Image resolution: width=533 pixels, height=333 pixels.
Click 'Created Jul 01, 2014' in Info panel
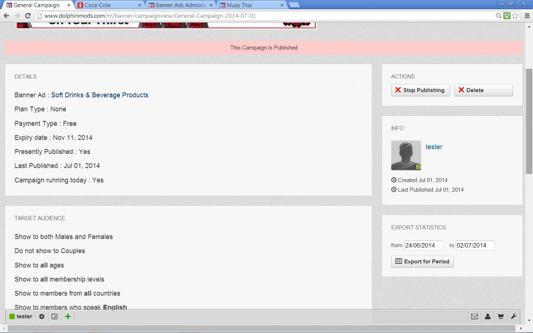(422, 180)
